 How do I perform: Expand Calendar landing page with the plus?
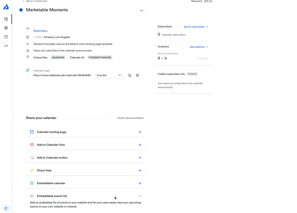point(140,132)
